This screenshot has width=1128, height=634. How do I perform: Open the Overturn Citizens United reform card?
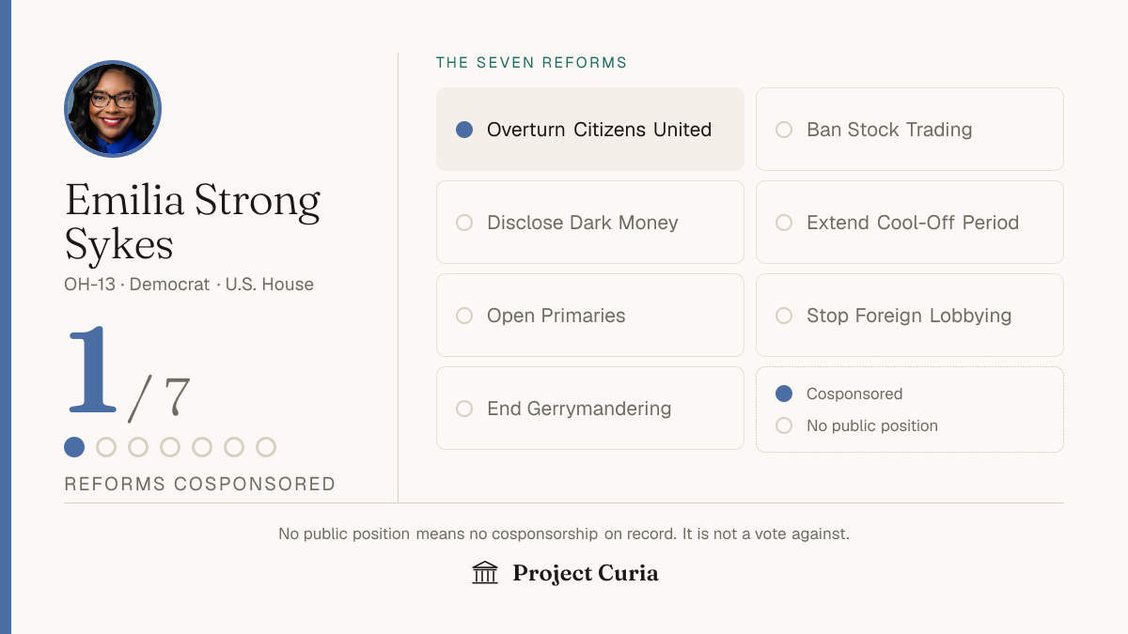pos(590,130)
